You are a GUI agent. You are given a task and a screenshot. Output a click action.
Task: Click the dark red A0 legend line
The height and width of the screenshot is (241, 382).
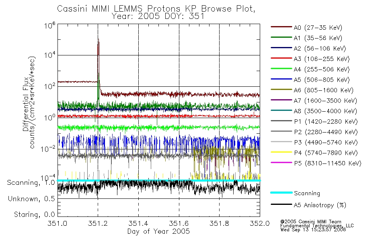281,27
